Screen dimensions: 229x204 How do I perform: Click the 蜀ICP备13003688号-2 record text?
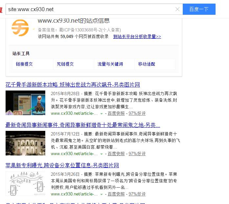click(x=80, y=30)
